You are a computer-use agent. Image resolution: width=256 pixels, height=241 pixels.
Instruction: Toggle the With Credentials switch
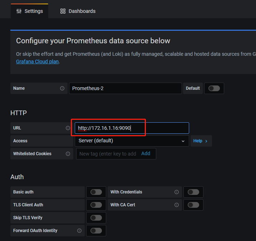193,192
